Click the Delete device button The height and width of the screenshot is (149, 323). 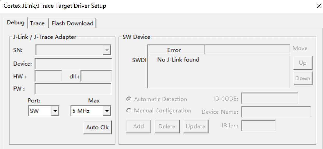point(167,126)
